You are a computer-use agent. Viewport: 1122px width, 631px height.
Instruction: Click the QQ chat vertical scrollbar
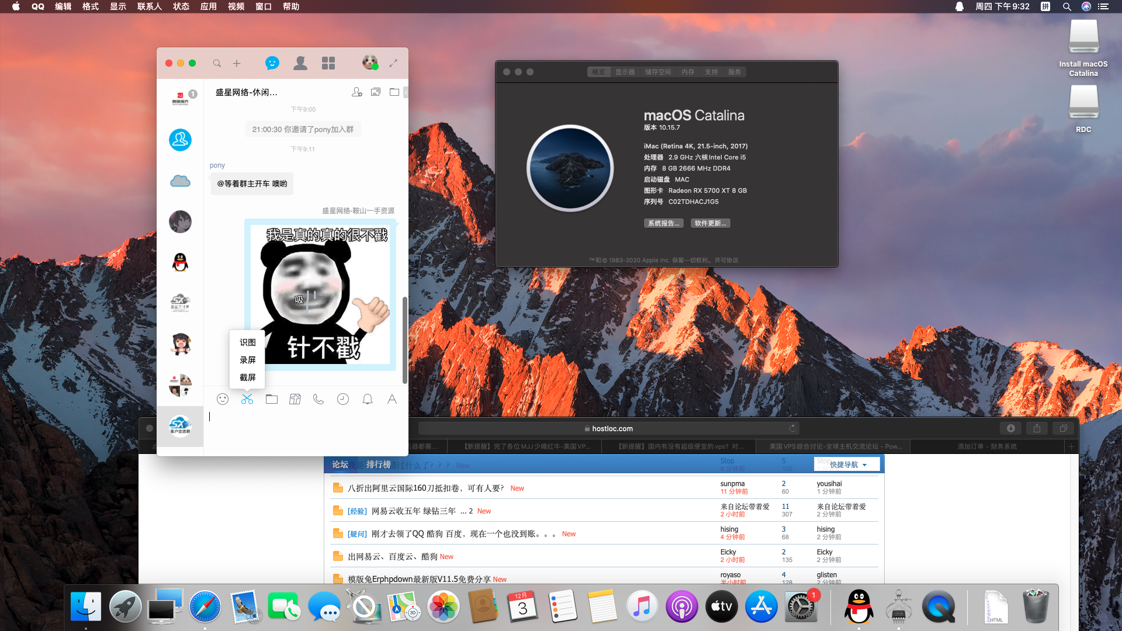[x=404, y=340]
